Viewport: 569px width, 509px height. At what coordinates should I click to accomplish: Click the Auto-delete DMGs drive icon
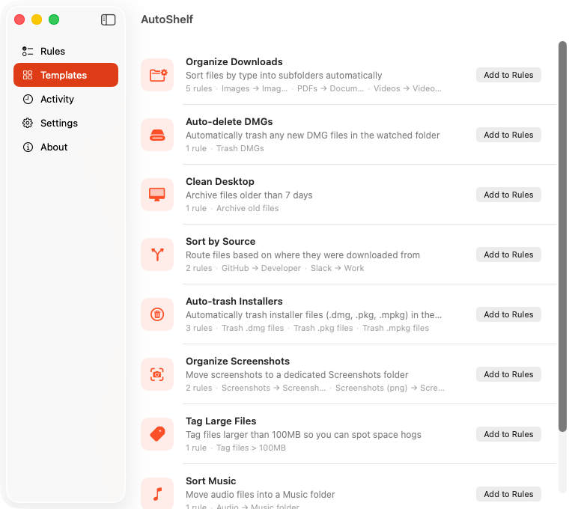[157, 135]
